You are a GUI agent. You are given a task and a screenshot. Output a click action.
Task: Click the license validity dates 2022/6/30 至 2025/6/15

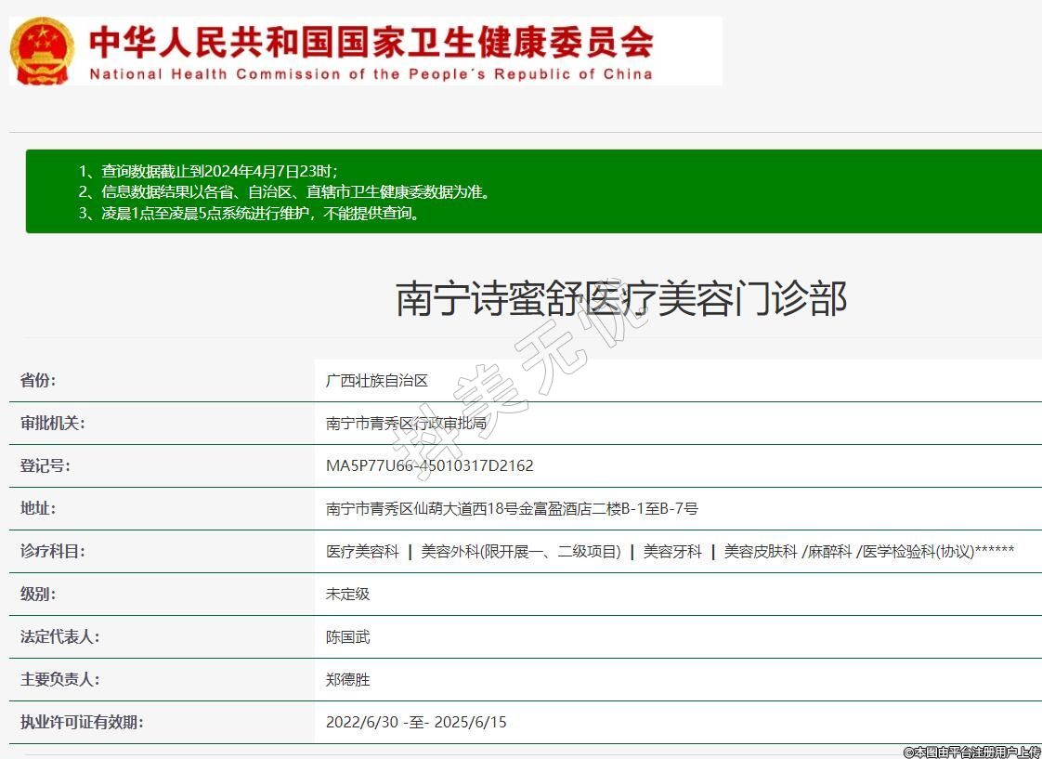click(415, 723)
